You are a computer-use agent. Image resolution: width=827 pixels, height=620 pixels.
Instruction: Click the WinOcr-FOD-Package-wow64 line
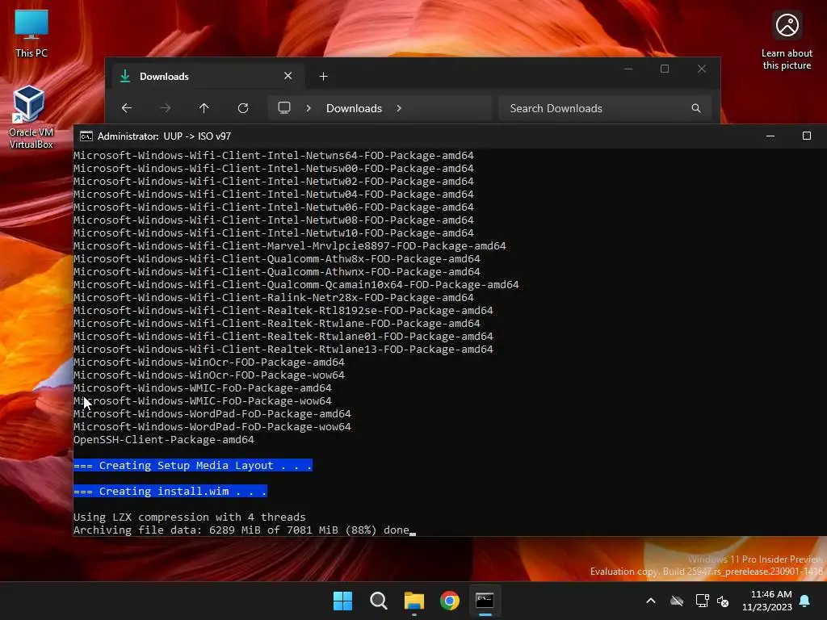(x=209, y=375)
